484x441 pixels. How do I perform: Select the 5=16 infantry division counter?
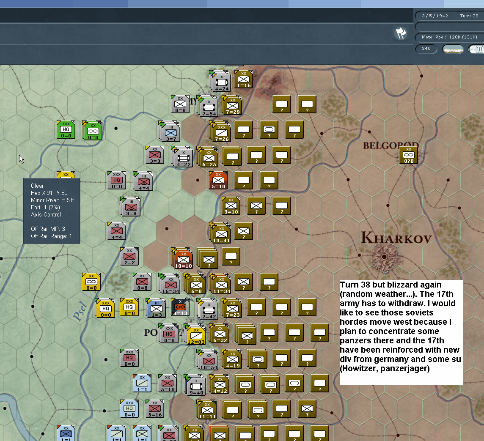pyautogui.click(x=155, y=408)
